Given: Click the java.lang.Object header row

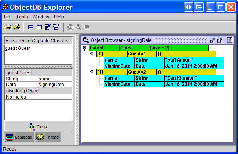Looking at the screenshot, I should pyautogui.click(x=38, y=91).
